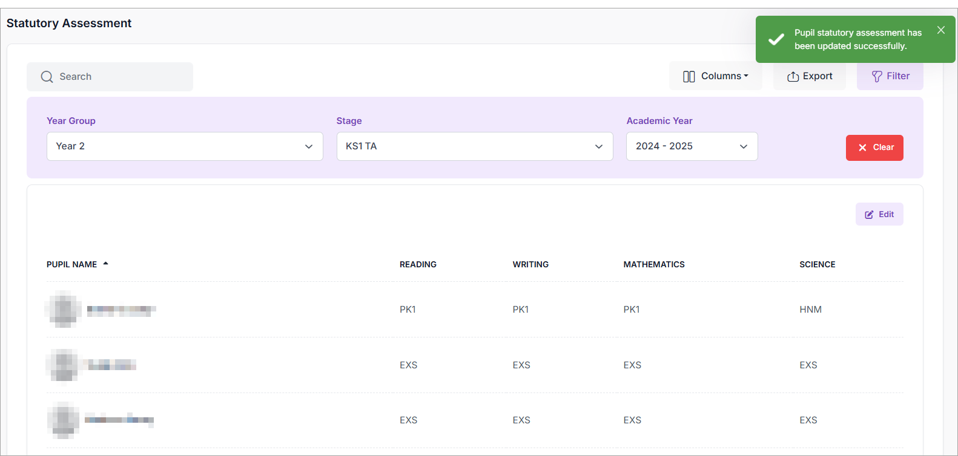Click the Edit button above the table
This screenshot has width=958, height=456.
tap(879, 214)
